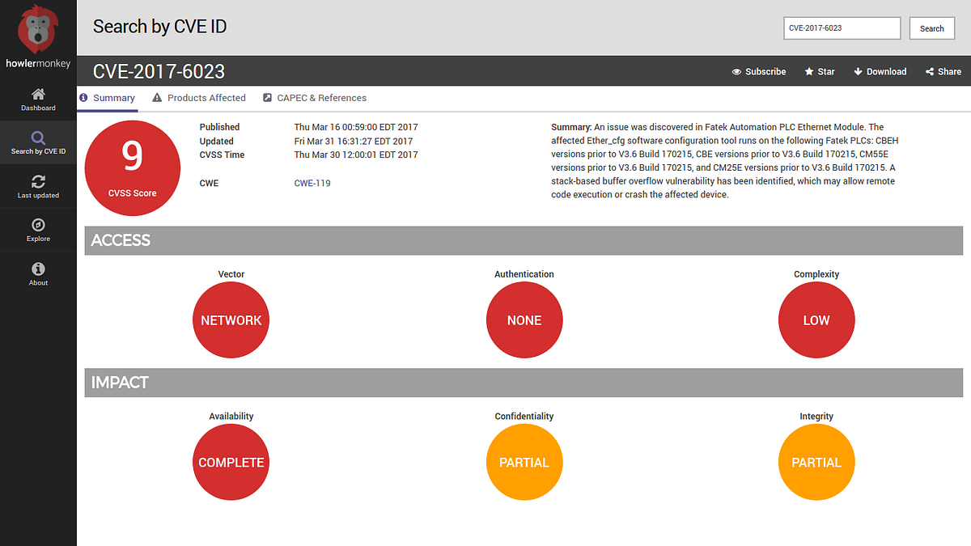Screen dimensions: 971x546
Task: Share this CVE
Action: 943,71
